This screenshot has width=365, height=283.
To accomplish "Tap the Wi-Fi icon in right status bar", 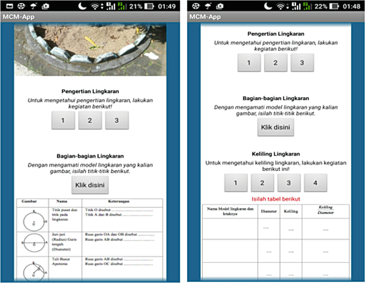I will tap(281, 6).
